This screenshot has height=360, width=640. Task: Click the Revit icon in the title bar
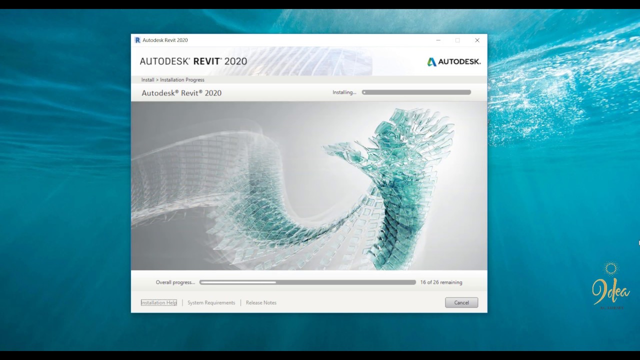point(137,40)
